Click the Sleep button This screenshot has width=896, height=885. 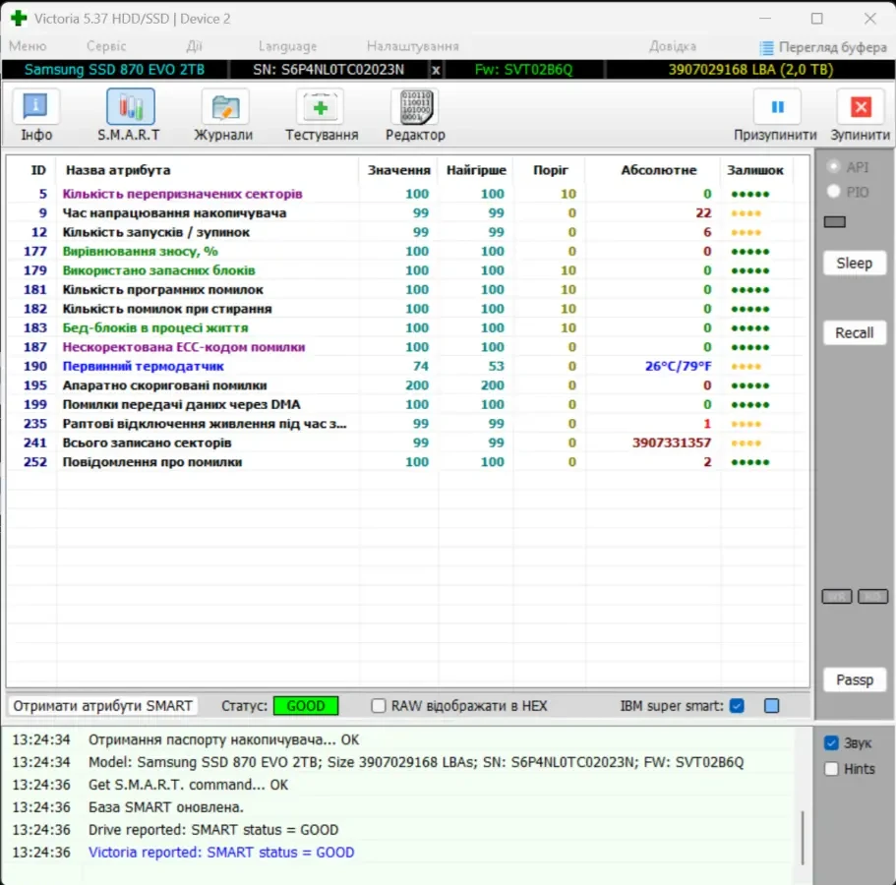coord(855,264)
